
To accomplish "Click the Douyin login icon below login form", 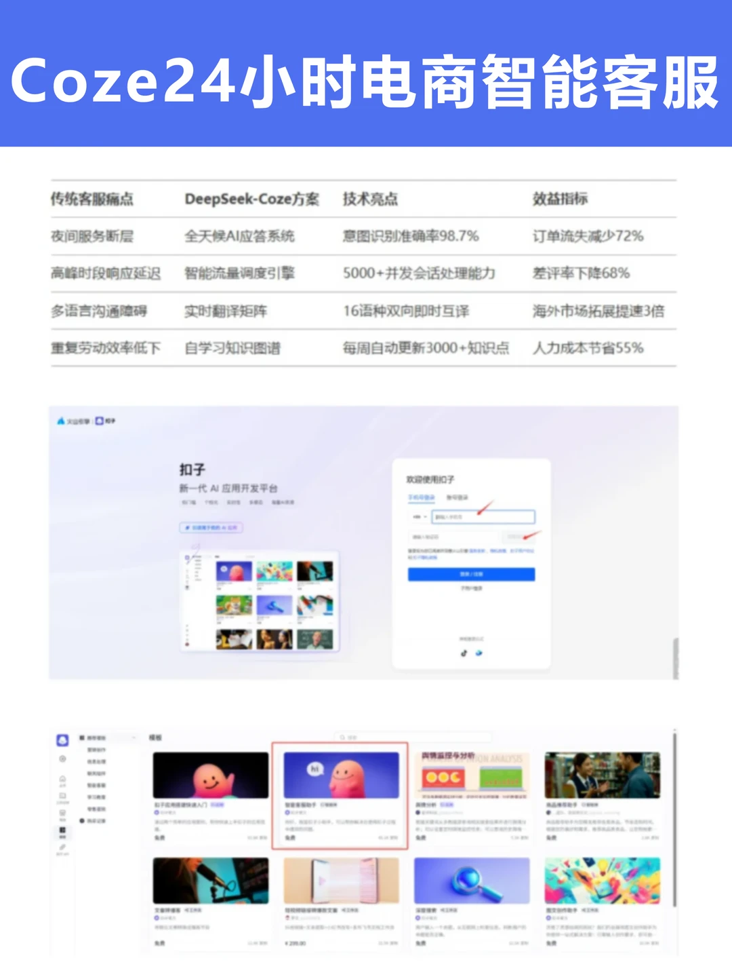I will 464,653.
